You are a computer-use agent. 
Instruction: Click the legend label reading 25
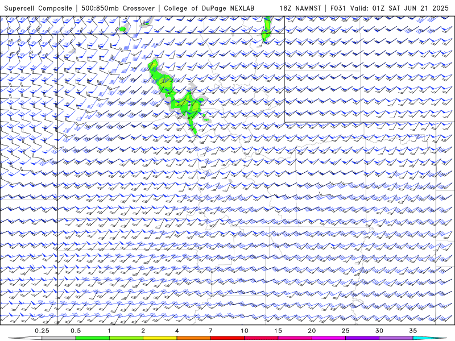(345, 331)
